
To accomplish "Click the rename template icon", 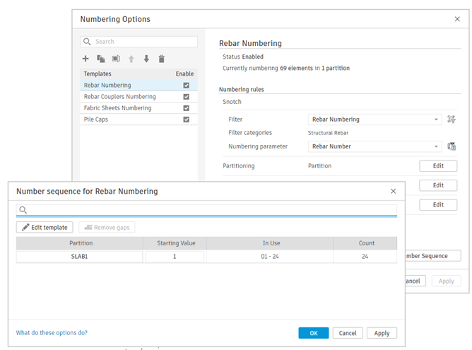I will coord(116,59).
